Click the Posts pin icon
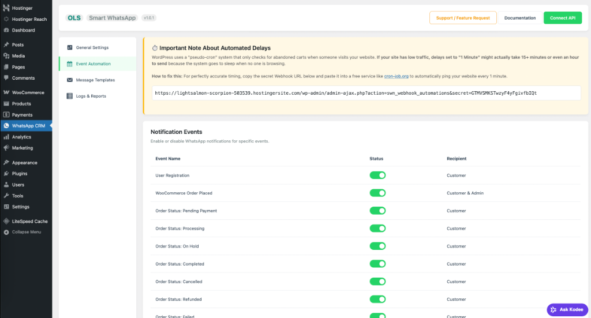Image resolution: width=591 pixels, height=318 pixels. [x=6, y=44]
